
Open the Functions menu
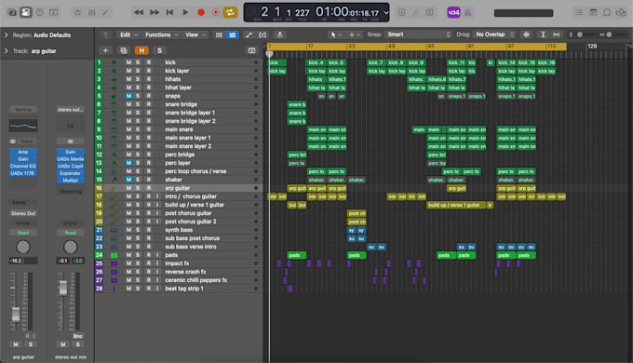click(x=161, y=34)
